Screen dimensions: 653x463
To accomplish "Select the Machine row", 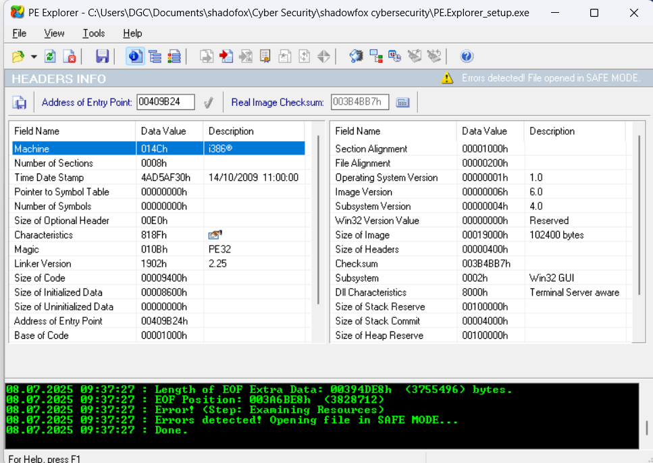I will click(159, 148).
